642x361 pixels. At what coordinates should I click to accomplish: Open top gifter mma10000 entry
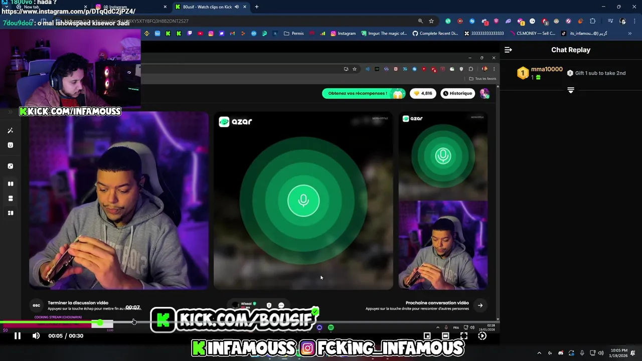coord(540,73)
